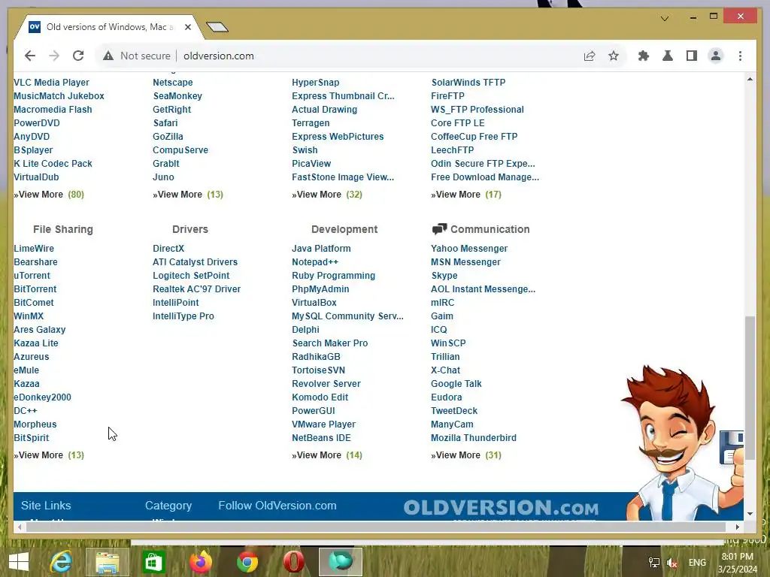
Task: Expand the tab search chevron
Action: [665, 19]
